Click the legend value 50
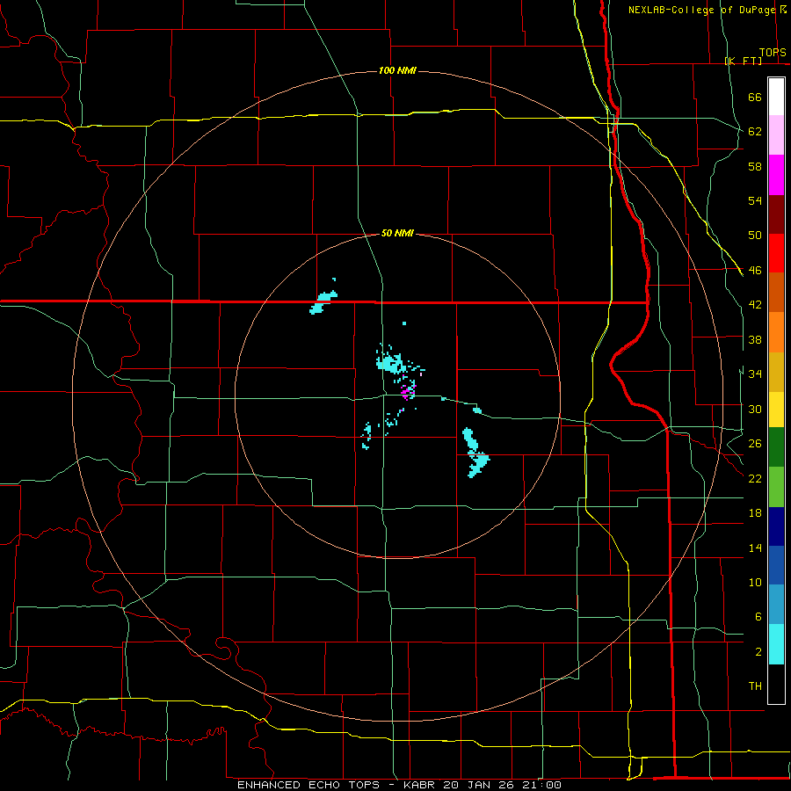The image size is (791, 791). tap(755, 236)
